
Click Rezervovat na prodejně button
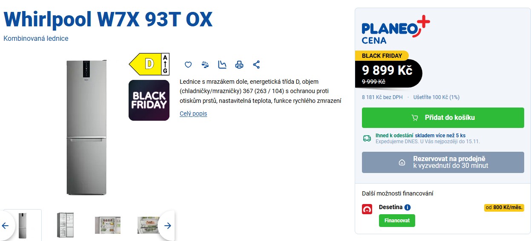[x=443, y=162]
